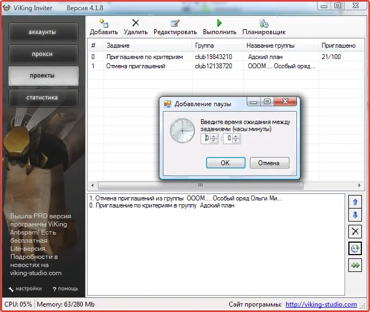The image size is (370, 312).
Task: Click the clock image in the pause dialog
Action: [182, 131]
